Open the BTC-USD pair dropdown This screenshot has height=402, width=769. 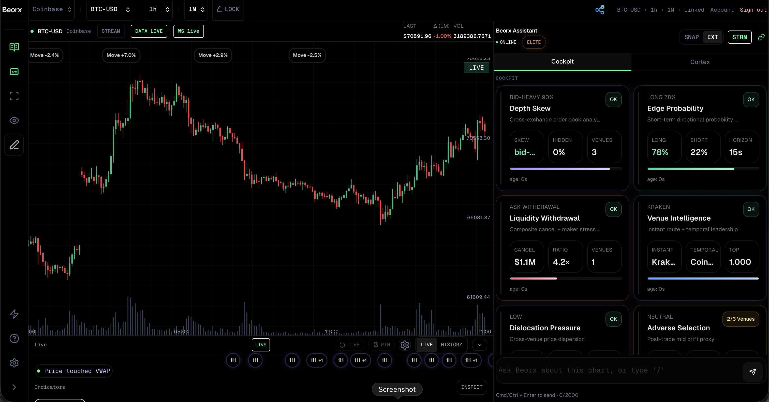tap(110, 9)
